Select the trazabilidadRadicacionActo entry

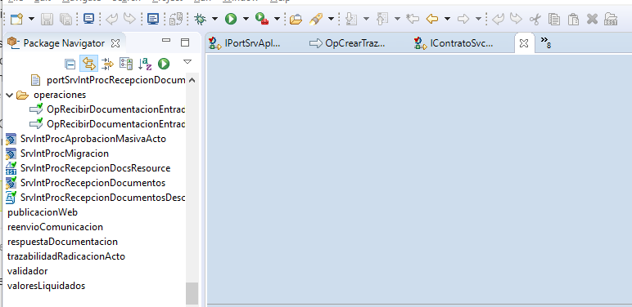66,256
